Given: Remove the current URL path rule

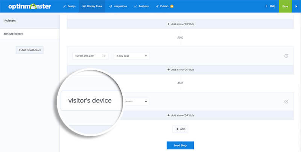Looking at the screenshot, I should [x=286, y=56].
